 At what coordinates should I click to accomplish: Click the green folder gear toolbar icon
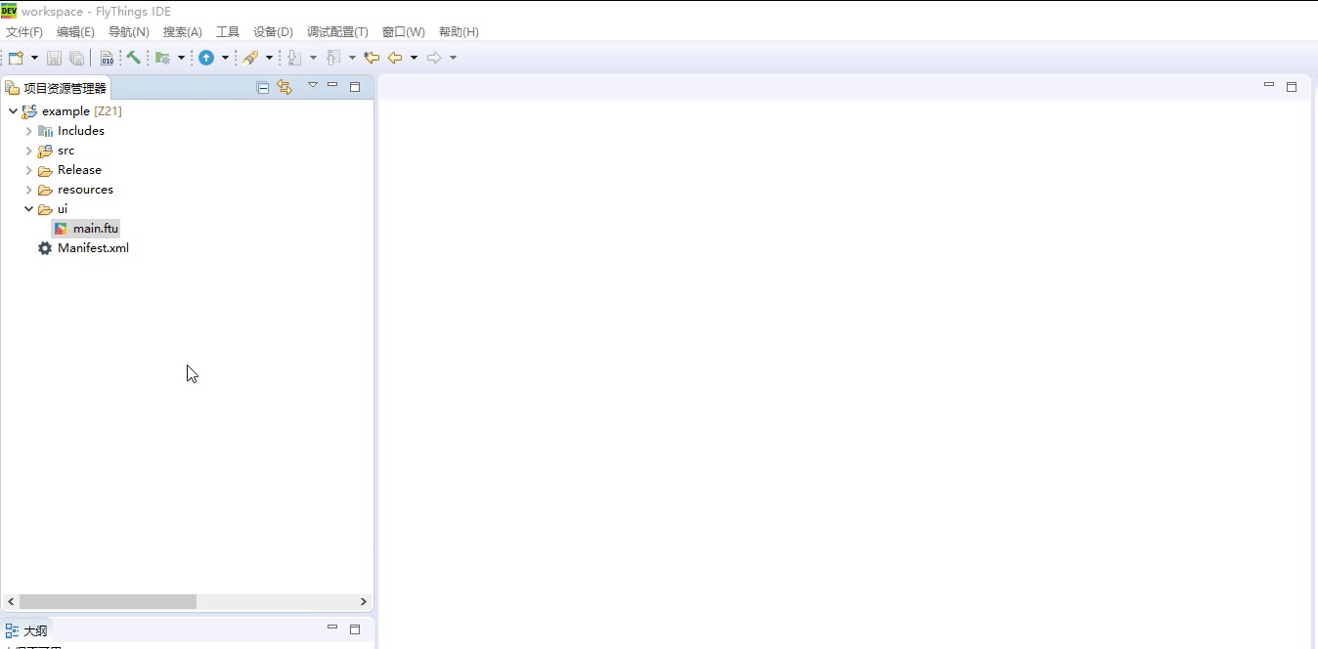tap(162, 58)
